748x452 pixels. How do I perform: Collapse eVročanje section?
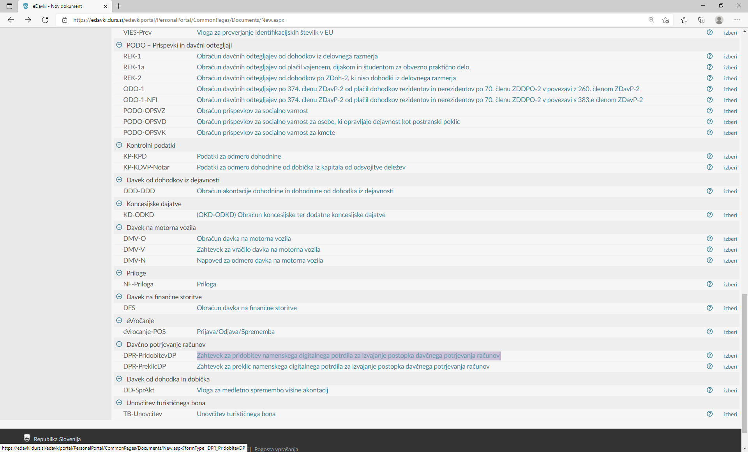click(x=119, y=320)
